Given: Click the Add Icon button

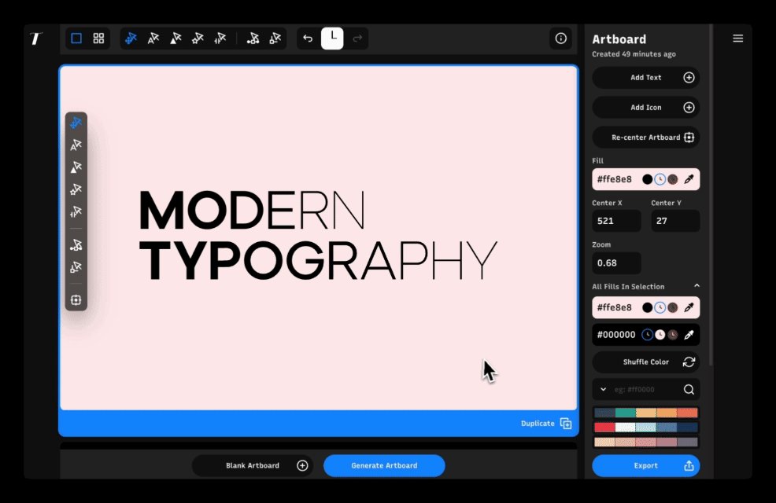Looking at the screenshot, I should 646,107.
